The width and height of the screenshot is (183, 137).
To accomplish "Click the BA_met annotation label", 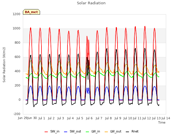I will pyautogui.click(x=31, y=12).
